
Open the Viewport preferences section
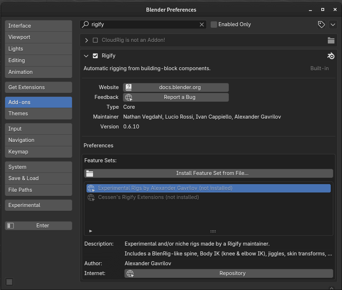point(39,37)
